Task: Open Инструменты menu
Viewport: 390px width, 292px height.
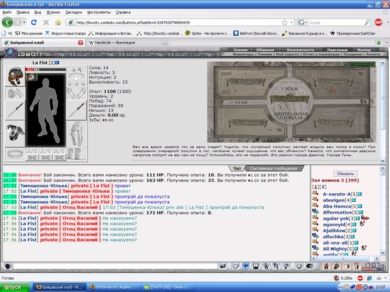Action: coord(99,12)
